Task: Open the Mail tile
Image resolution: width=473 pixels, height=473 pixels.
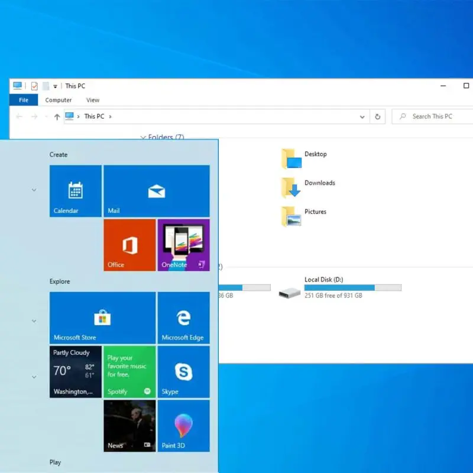Action: click(157, 191)
